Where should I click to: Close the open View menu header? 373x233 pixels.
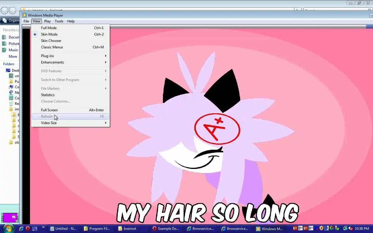coord(36,21)
